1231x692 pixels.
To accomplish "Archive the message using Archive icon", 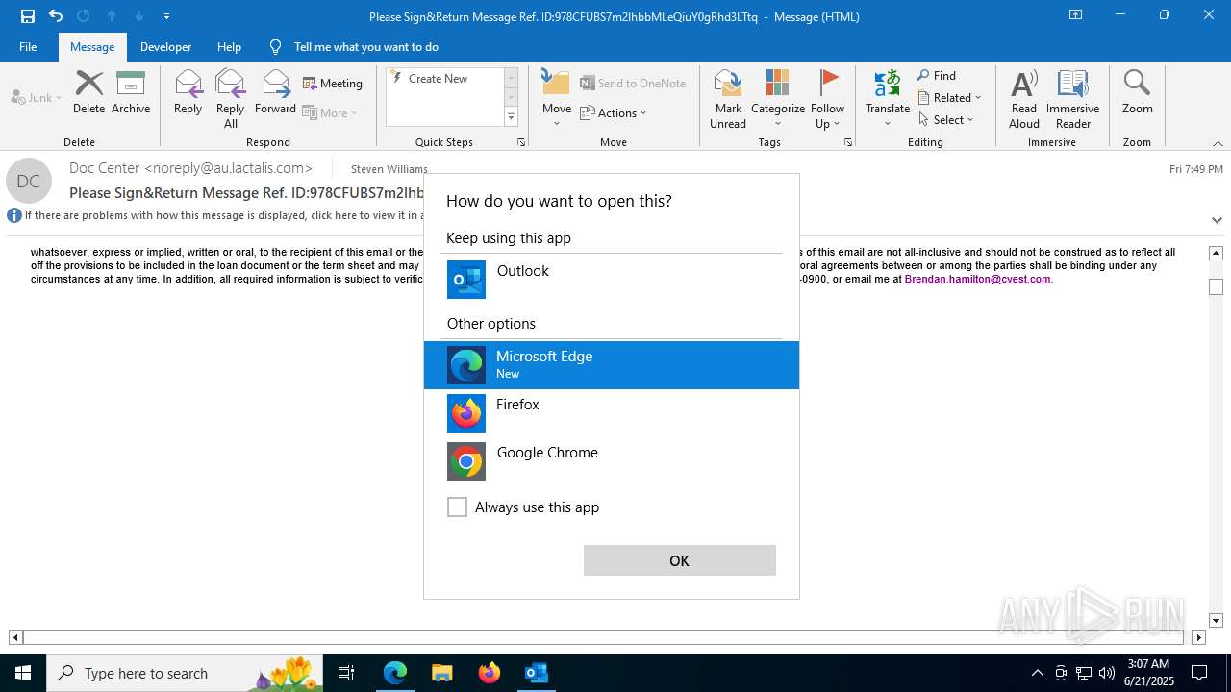I will click(131, 93).
